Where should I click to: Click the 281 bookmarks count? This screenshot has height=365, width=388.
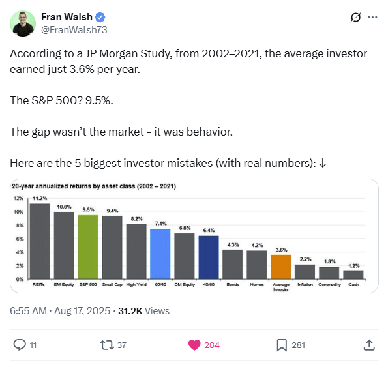[x=298, y=345]
